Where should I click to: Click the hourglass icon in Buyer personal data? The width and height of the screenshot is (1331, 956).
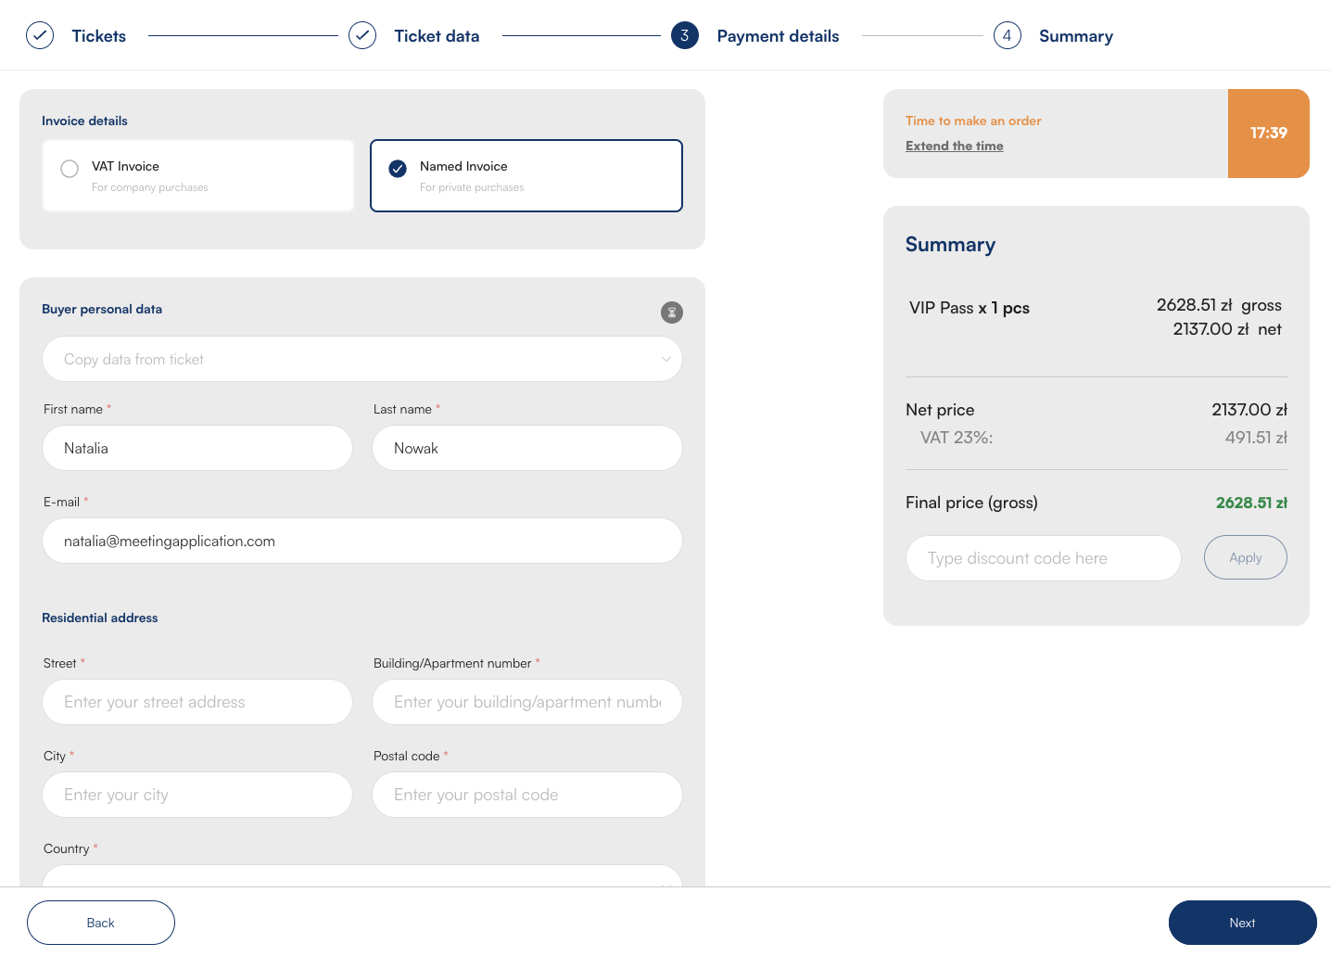[x=672, y=312]
